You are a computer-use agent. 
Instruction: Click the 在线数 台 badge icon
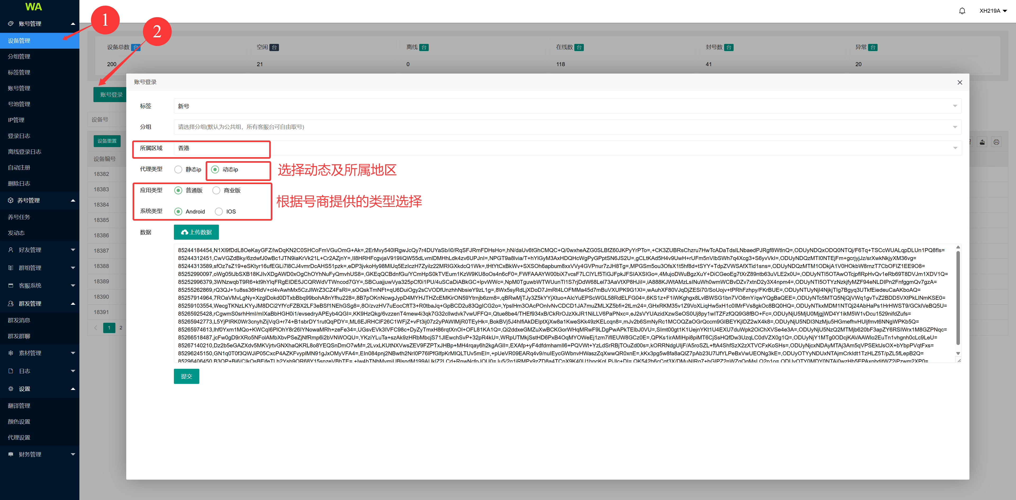[579, 47]
